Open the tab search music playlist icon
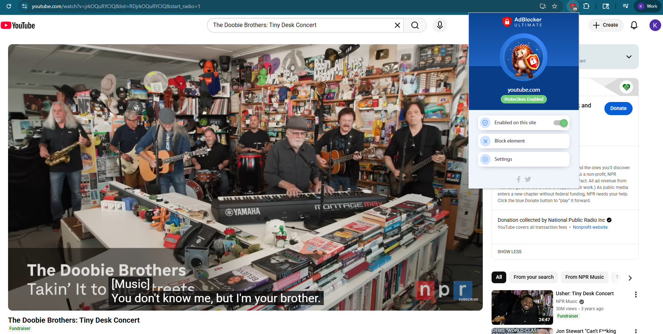The width and height of the screenshot is (663, 334). point(625,6)
